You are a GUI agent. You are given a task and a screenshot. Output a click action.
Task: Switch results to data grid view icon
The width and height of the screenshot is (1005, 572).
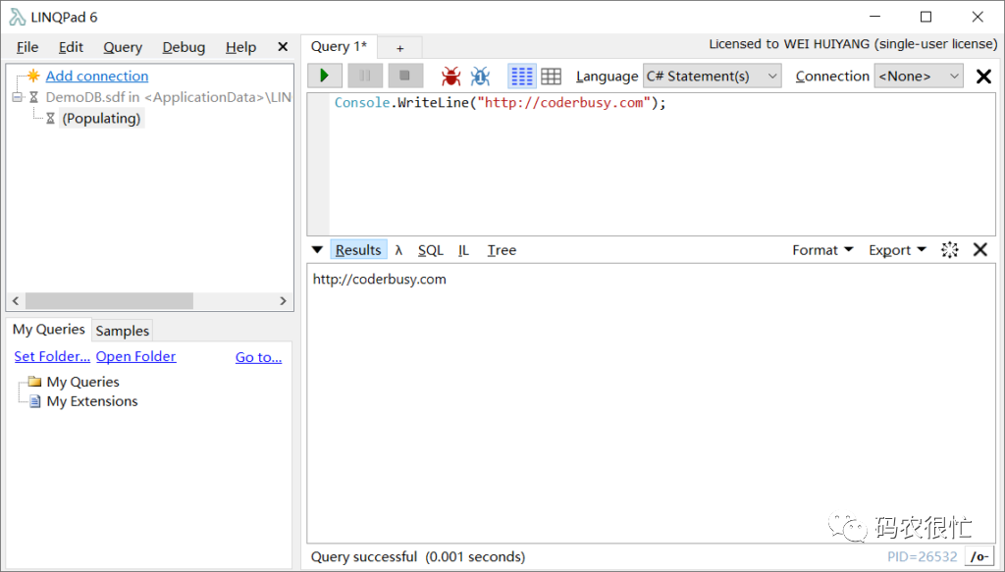coord(551,77)
